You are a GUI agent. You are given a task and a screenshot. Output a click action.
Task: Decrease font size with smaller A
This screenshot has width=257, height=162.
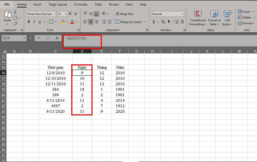coord(76,14)
